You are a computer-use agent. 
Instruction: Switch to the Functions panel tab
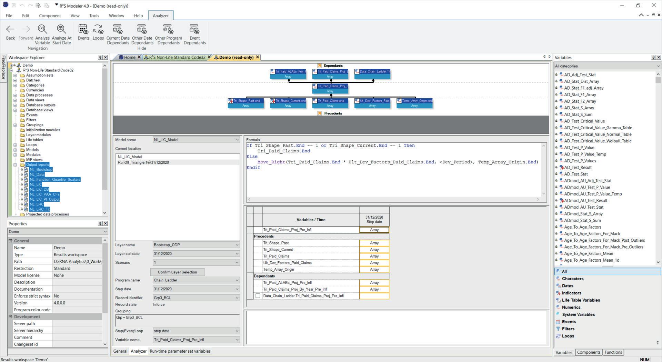pyautogui.click(x=613, y=352)
